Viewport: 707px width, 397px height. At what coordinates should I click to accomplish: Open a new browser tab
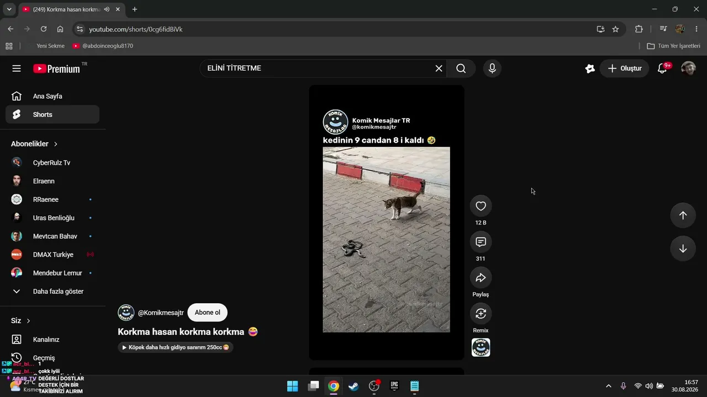[135, 9]
